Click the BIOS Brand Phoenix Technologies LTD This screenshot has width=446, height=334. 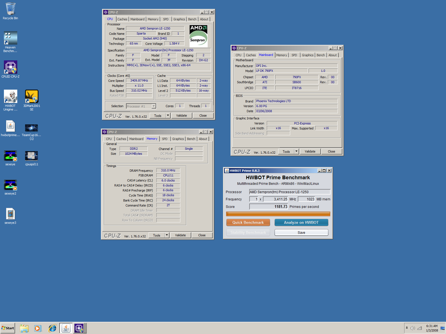coord(296,101)
